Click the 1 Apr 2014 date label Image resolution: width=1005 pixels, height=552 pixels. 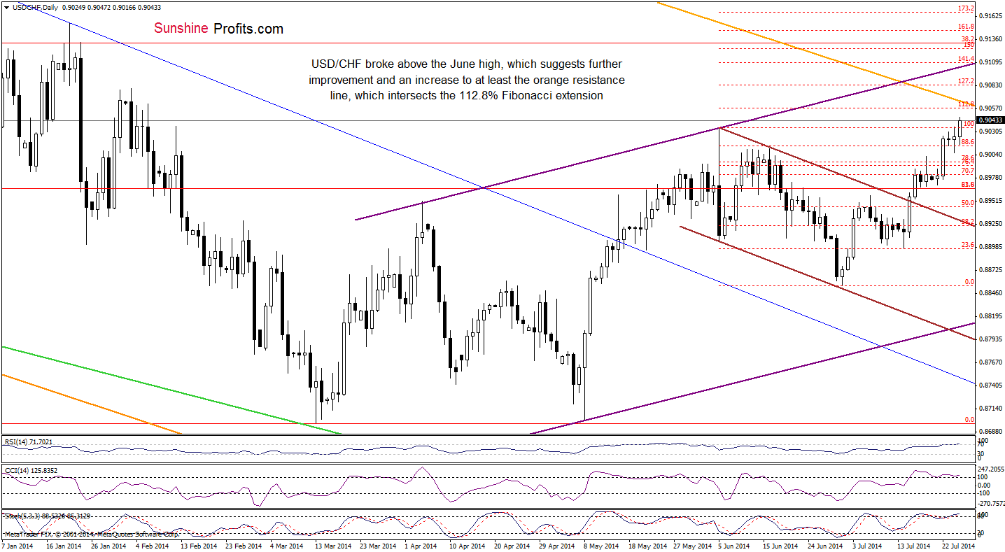click(420, 545)
